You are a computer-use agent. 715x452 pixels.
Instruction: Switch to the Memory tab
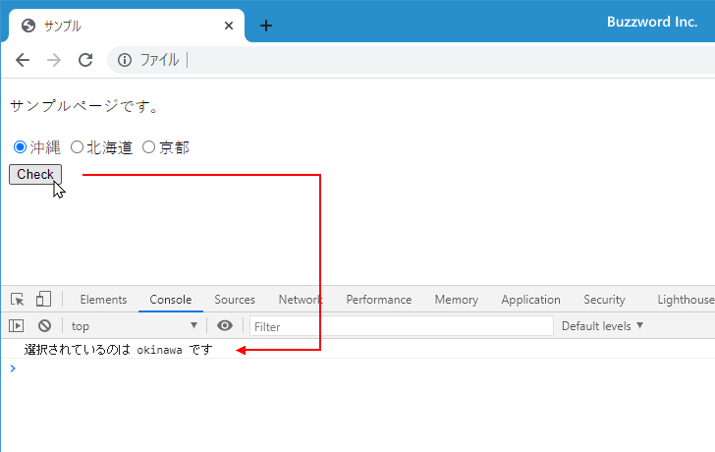click(x=457, y=300)
